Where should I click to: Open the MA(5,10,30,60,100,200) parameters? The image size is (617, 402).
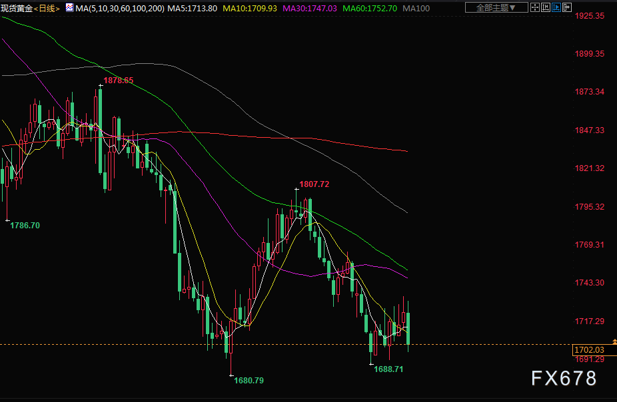(120, 9)
